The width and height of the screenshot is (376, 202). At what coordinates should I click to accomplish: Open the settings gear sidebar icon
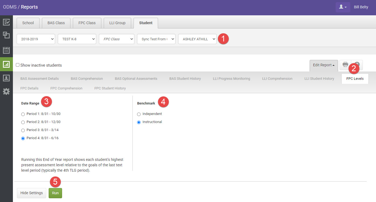[x=6, y=92]
